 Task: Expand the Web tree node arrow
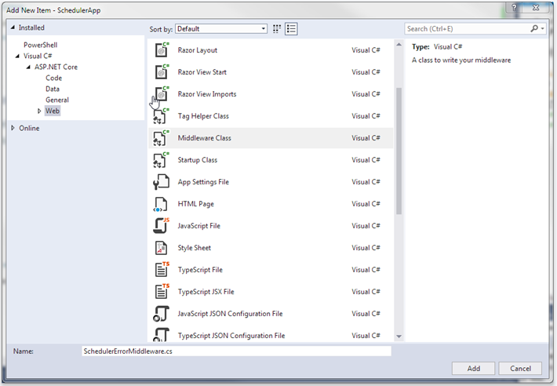click(40, 111)
